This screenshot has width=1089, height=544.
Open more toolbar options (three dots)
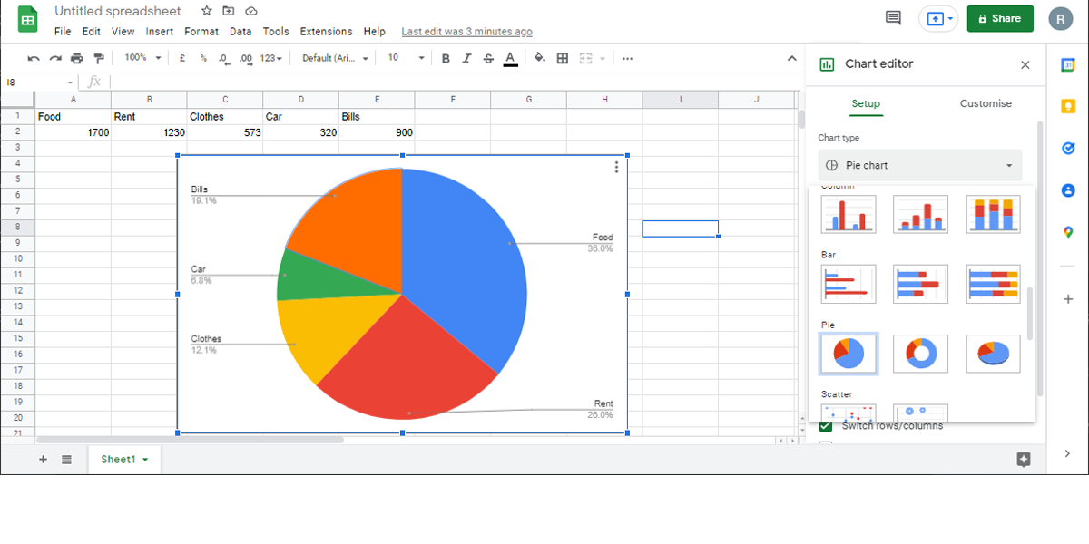coord(627,58)
